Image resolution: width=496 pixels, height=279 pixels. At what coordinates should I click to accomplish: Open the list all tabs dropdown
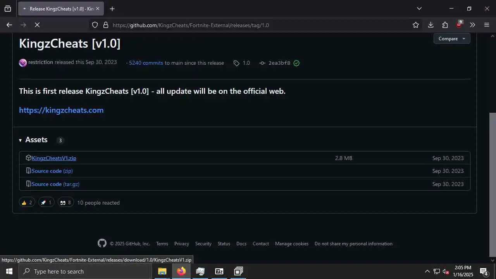419,9
